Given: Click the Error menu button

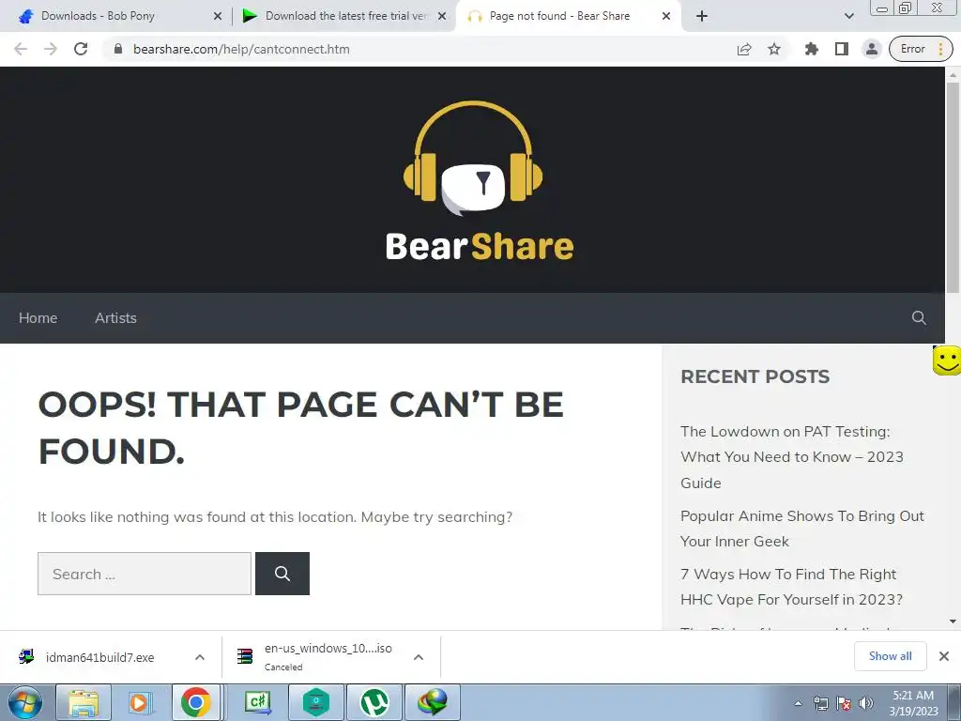Looking at the screenshot, I should (x=921, y=49).
